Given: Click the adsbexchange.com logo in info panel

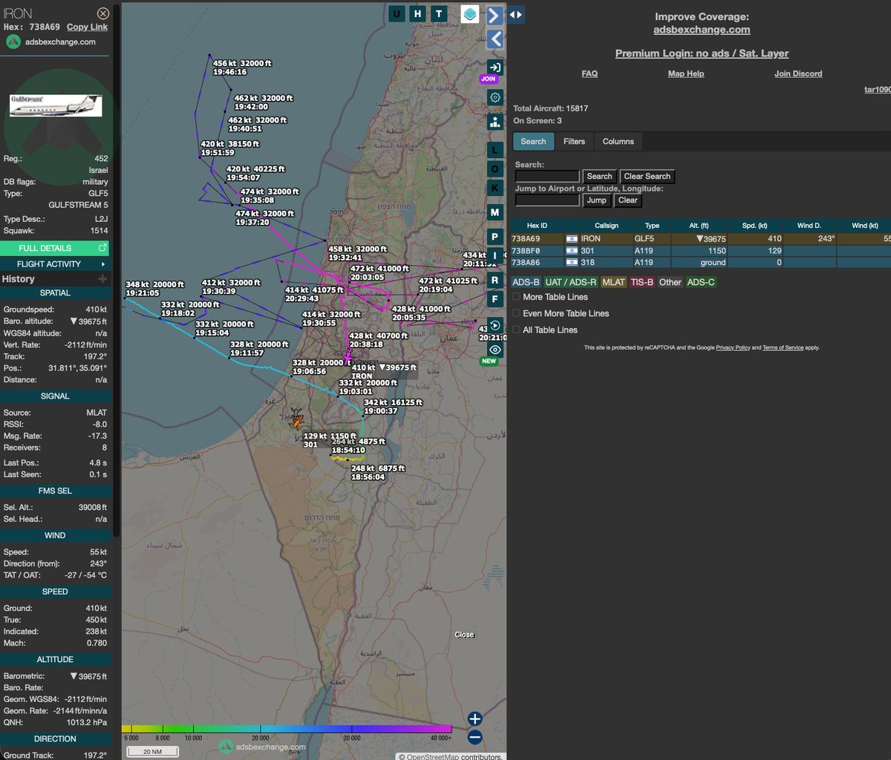Looking at the screenshot, I should click(x=51, y=42).
